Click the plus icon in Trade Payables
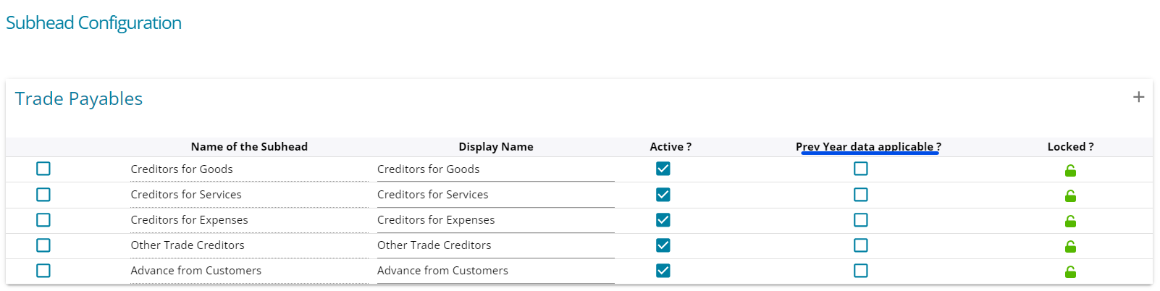 (1138, 97)
